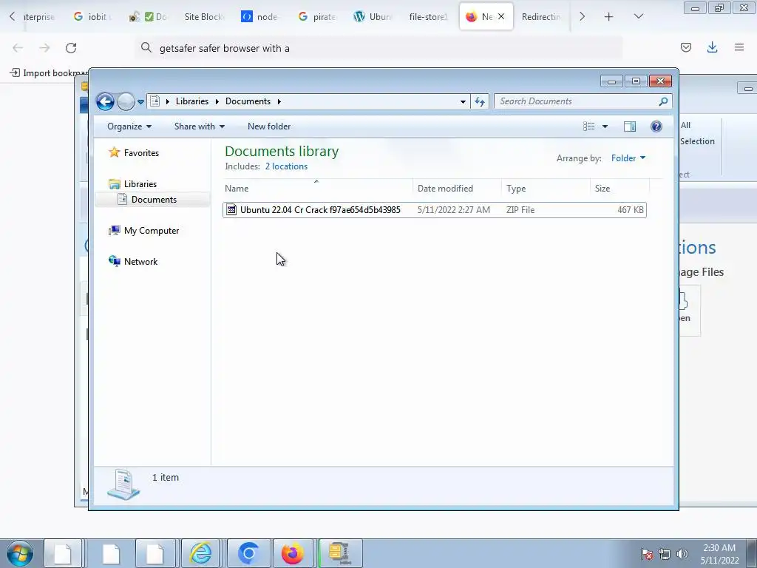Switch to the Site Block tab

coord(204,16)
